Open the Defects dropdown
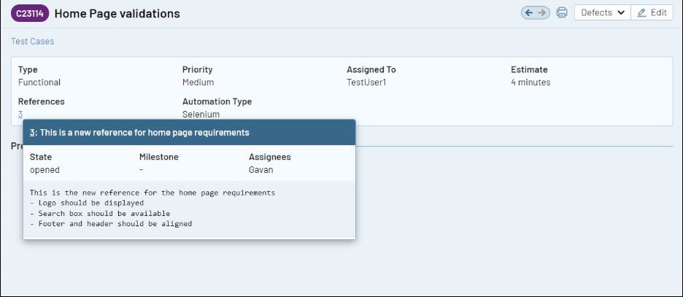The width and height of the screenshot is (683, 297). pyautogui.click(x=603, y=12)
